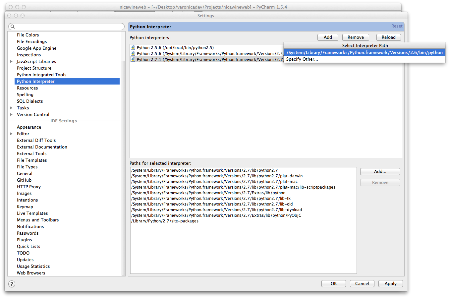The image size is (450, 298).
Task: Open External Documentation settings
Action: pyautogui.click(x=42, y=147)
